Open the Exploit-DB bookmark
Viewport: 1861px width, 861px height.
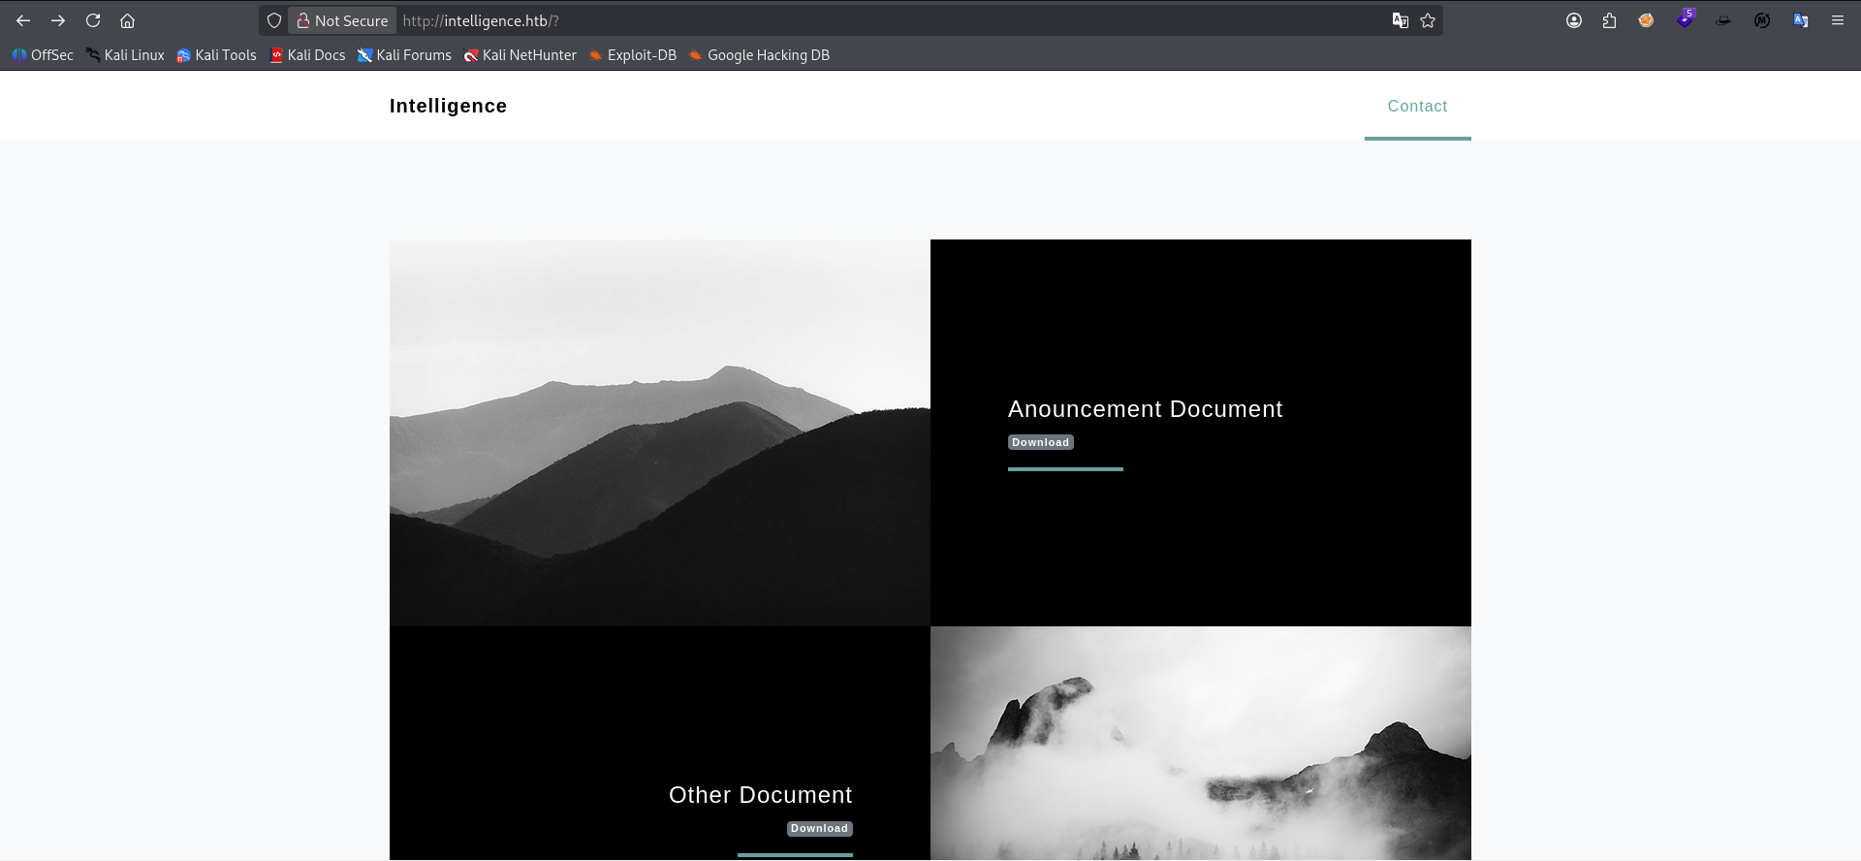click(632, 55)
